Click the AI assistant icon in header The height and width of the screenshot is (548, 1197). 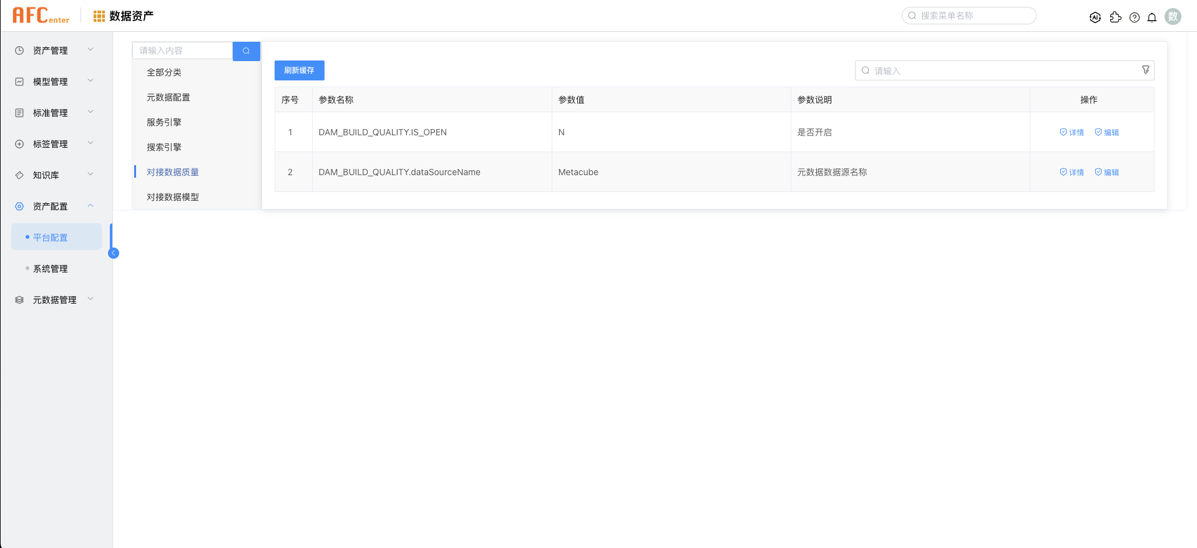(1095, 17)
